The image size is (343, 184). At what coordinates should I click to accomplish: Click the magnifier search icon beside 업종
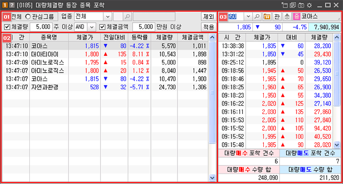pos(127,17)
